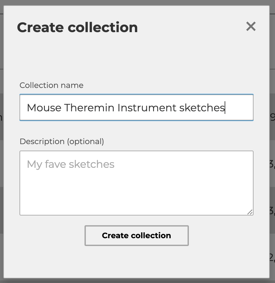
Task: Grab the description box resize handle
Action: point(250,212)
